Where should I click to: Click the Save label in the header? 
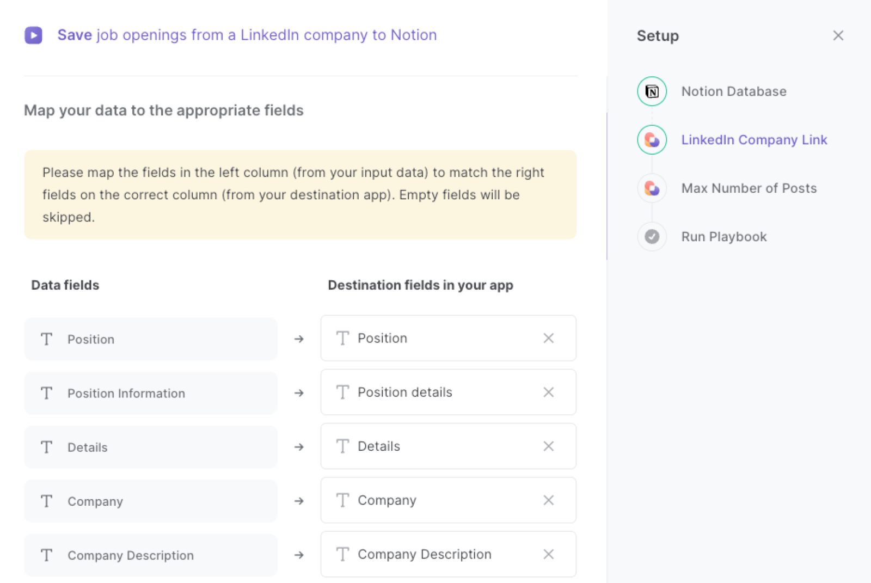(x=75, y=35)
